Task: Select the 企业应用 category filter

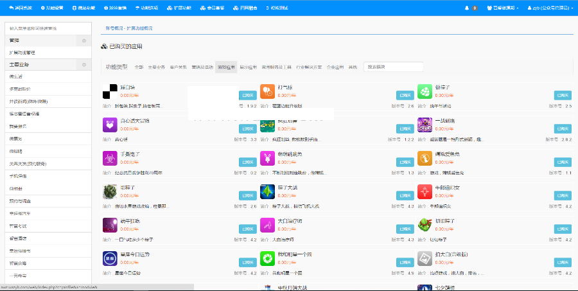Action: 335,67
